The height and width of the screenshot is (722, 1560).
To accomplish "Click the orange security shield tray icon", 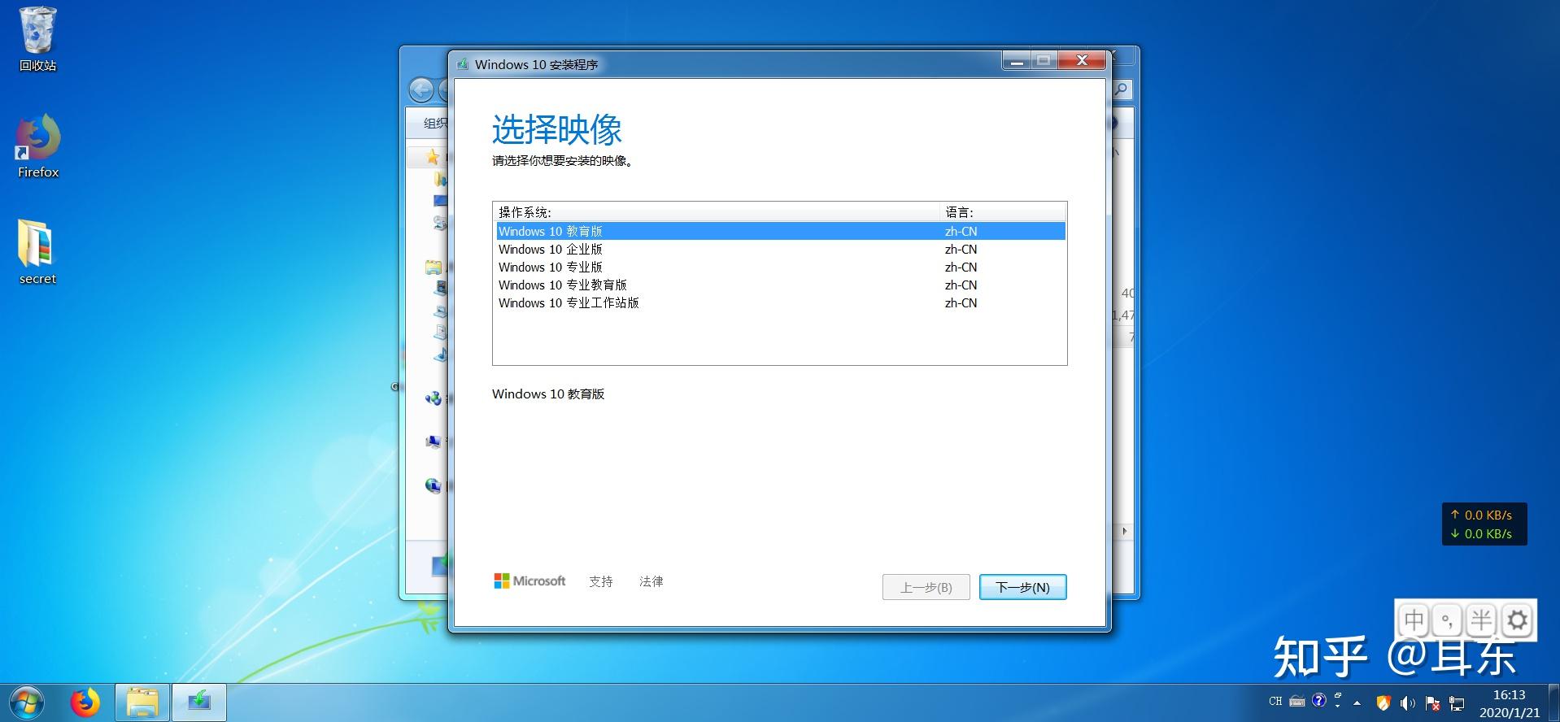I will (1383, 702).
